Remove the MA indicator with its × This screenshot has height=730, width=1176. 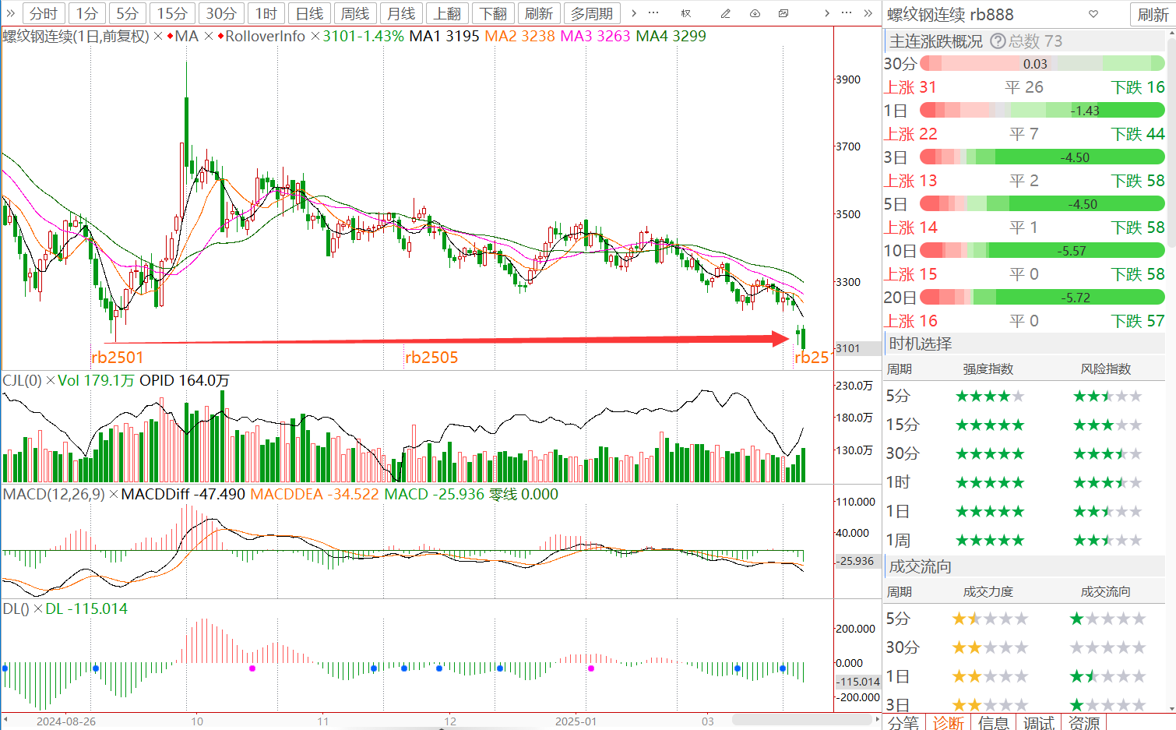209,36
